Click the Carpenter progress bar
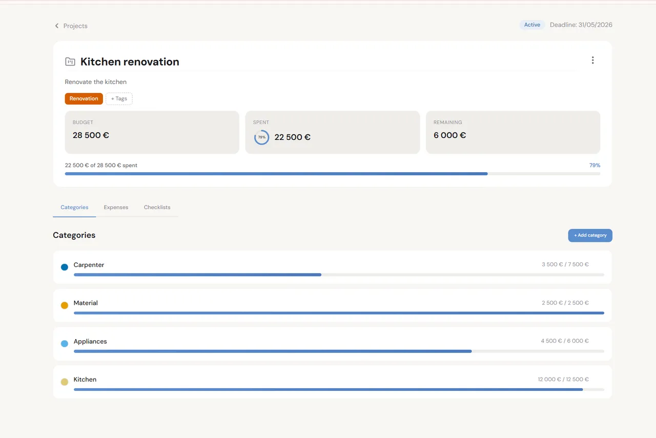The image size is (656, 438). [339, 275]
